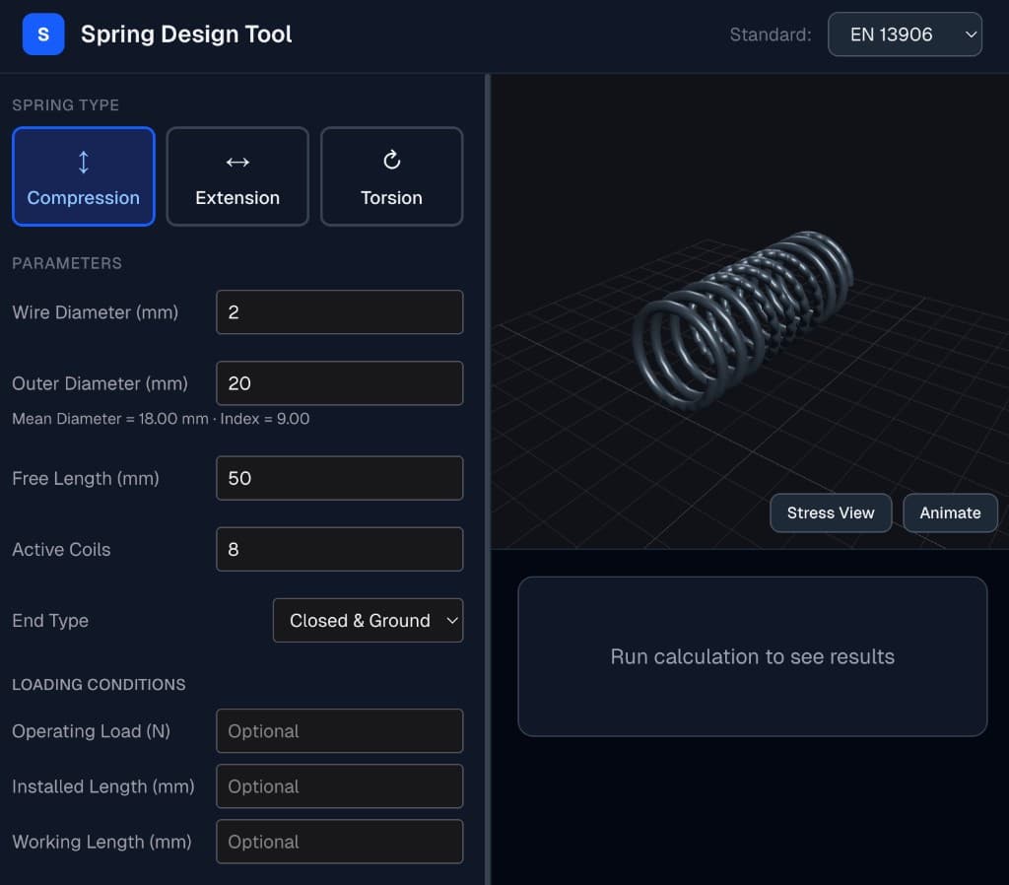1009x885 pixels.
Task: Toggle Stress View in the 3D viewer
Action: (x=830, y=512)
